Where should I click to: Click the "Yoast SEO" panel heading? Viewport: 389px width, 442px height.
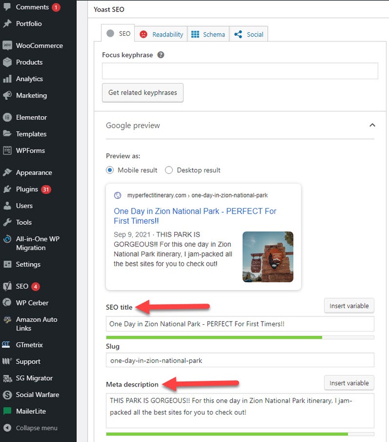pyautogui.click(x=109, y=9)
